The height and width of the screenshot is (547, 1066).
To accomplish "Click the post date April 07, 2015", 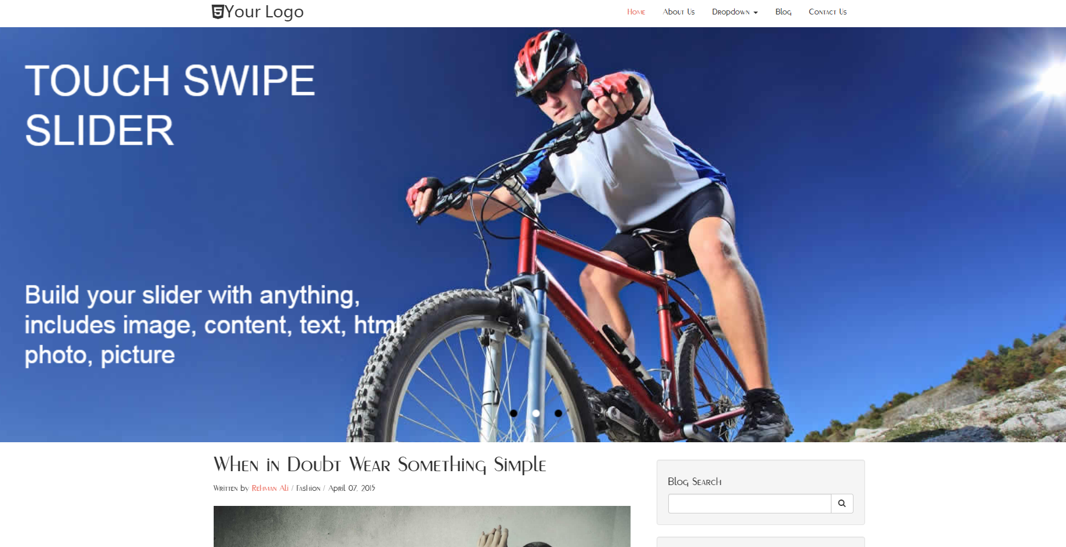I will coord(351,488).
